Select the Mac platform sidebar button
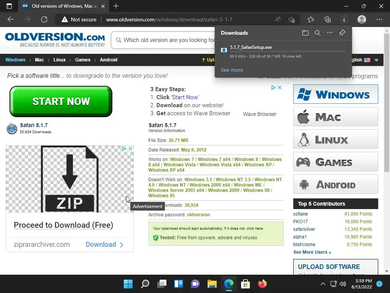390x293 pixels. coord(336,117)
